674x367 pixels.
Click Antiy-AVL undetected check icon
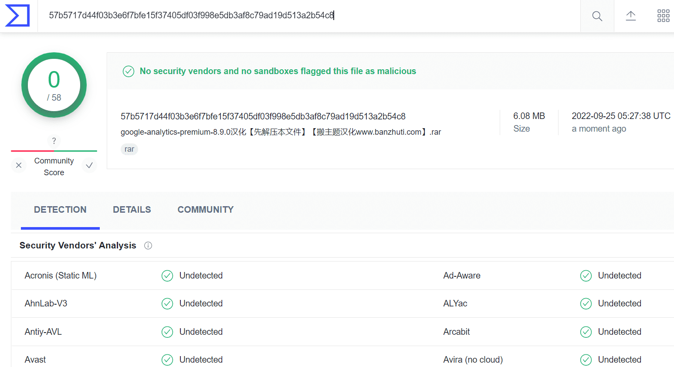(167, 332)
